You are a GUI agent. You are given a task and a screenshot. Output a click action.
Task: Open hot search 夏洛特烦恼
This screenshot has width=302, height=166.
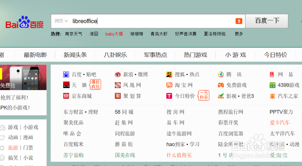215,34
